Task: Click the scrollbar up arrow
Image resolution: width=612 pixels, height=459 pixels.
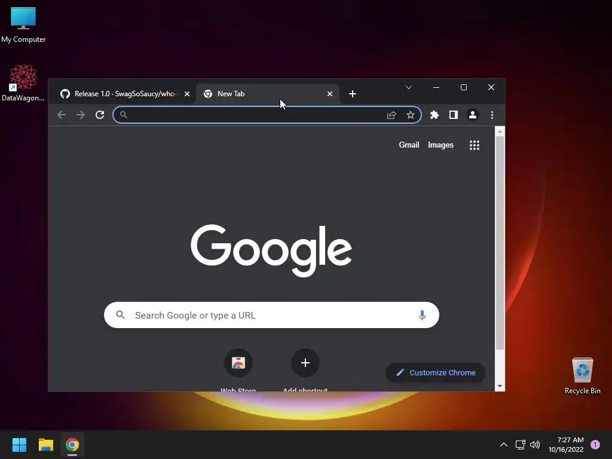Action: [x=500, y=131]
